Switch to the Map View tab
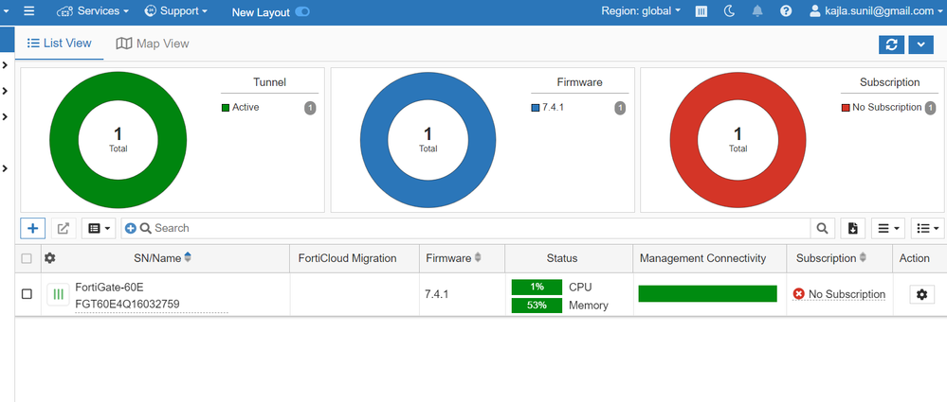Viewport: 947px width, 402px height. pos(153,44)
